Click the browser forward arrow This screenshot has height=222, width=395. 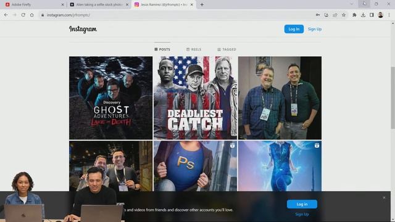click(14, 15)
